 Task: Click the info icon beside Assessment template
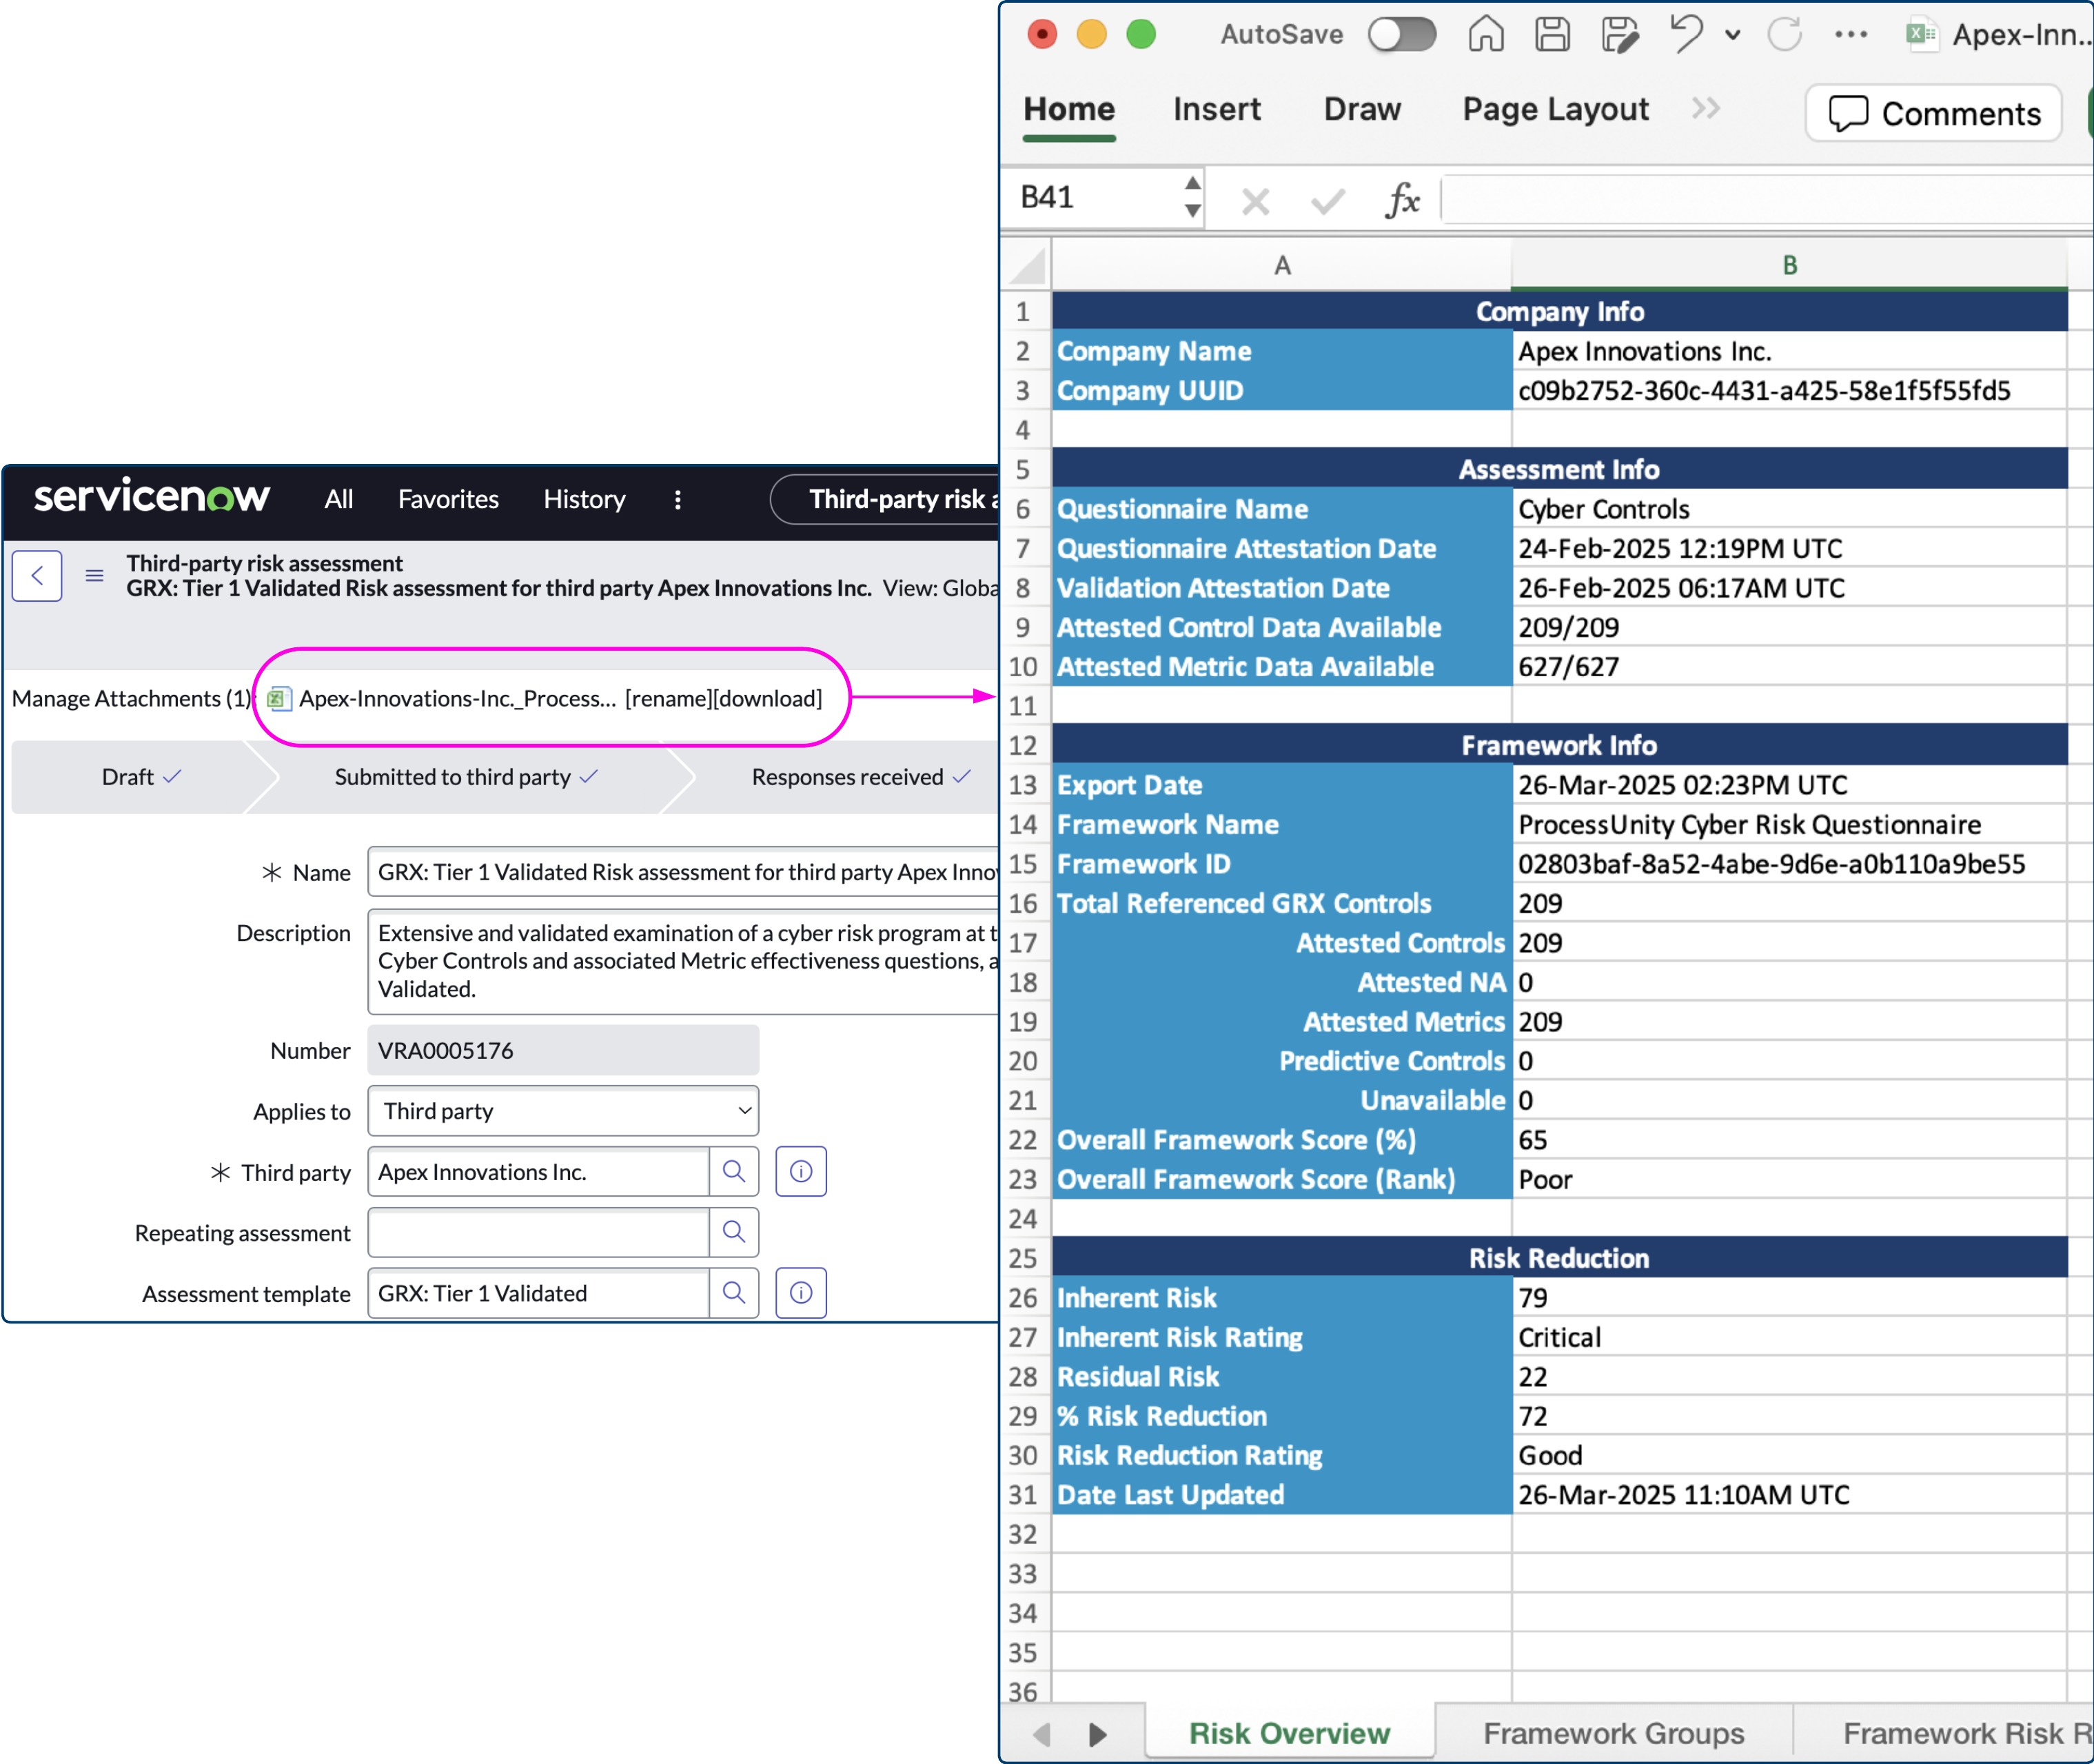pyautogui.click(x=801, y=1293)
